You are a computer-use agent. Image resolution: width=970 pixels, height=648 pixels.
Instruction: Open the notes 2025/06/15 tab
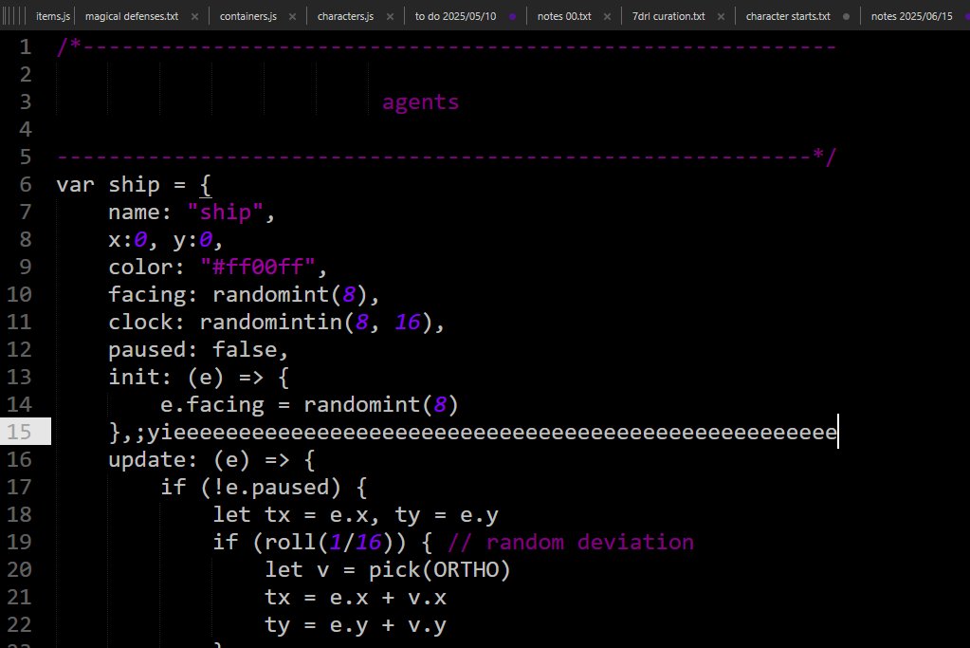912,16
